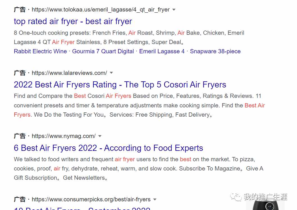Click the 广告 label on the consumerpicks.org ad

click(20, 199)
